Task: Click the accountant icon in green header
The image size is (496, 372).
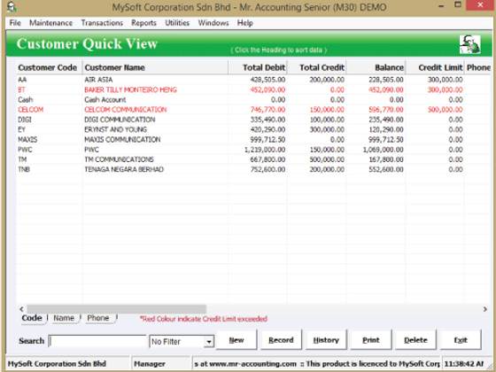Action: pyautogui.click(x=469, y=44)
